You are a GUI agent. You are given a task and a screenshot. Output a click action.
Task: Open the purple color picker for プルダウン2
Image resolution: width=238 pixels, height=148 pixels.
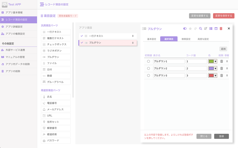(213, 68)
